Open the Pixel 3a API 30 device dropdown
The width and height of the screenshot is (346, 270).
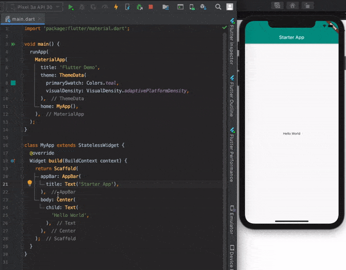tap(35, 7)
